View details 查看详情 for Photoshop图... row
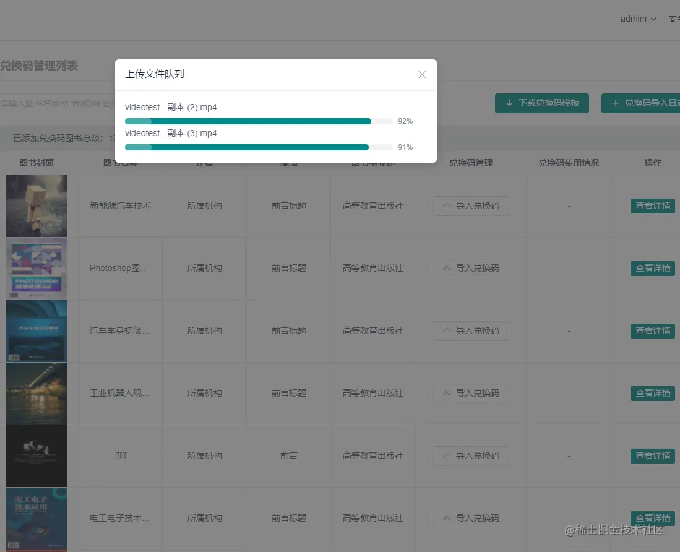680x552 pixels. (x=653, y=268)
